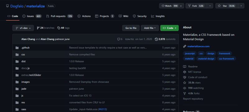Click the css topic tag
The width and height of the screenshot is (249, 112).
pos(201,53)
